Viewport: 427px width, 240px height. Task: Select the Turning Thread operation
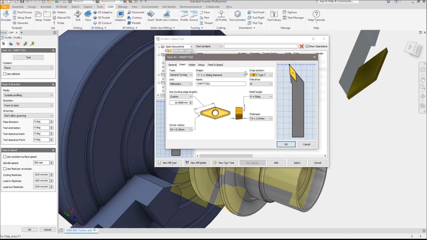pyautogui.click(x=206, y=23)
